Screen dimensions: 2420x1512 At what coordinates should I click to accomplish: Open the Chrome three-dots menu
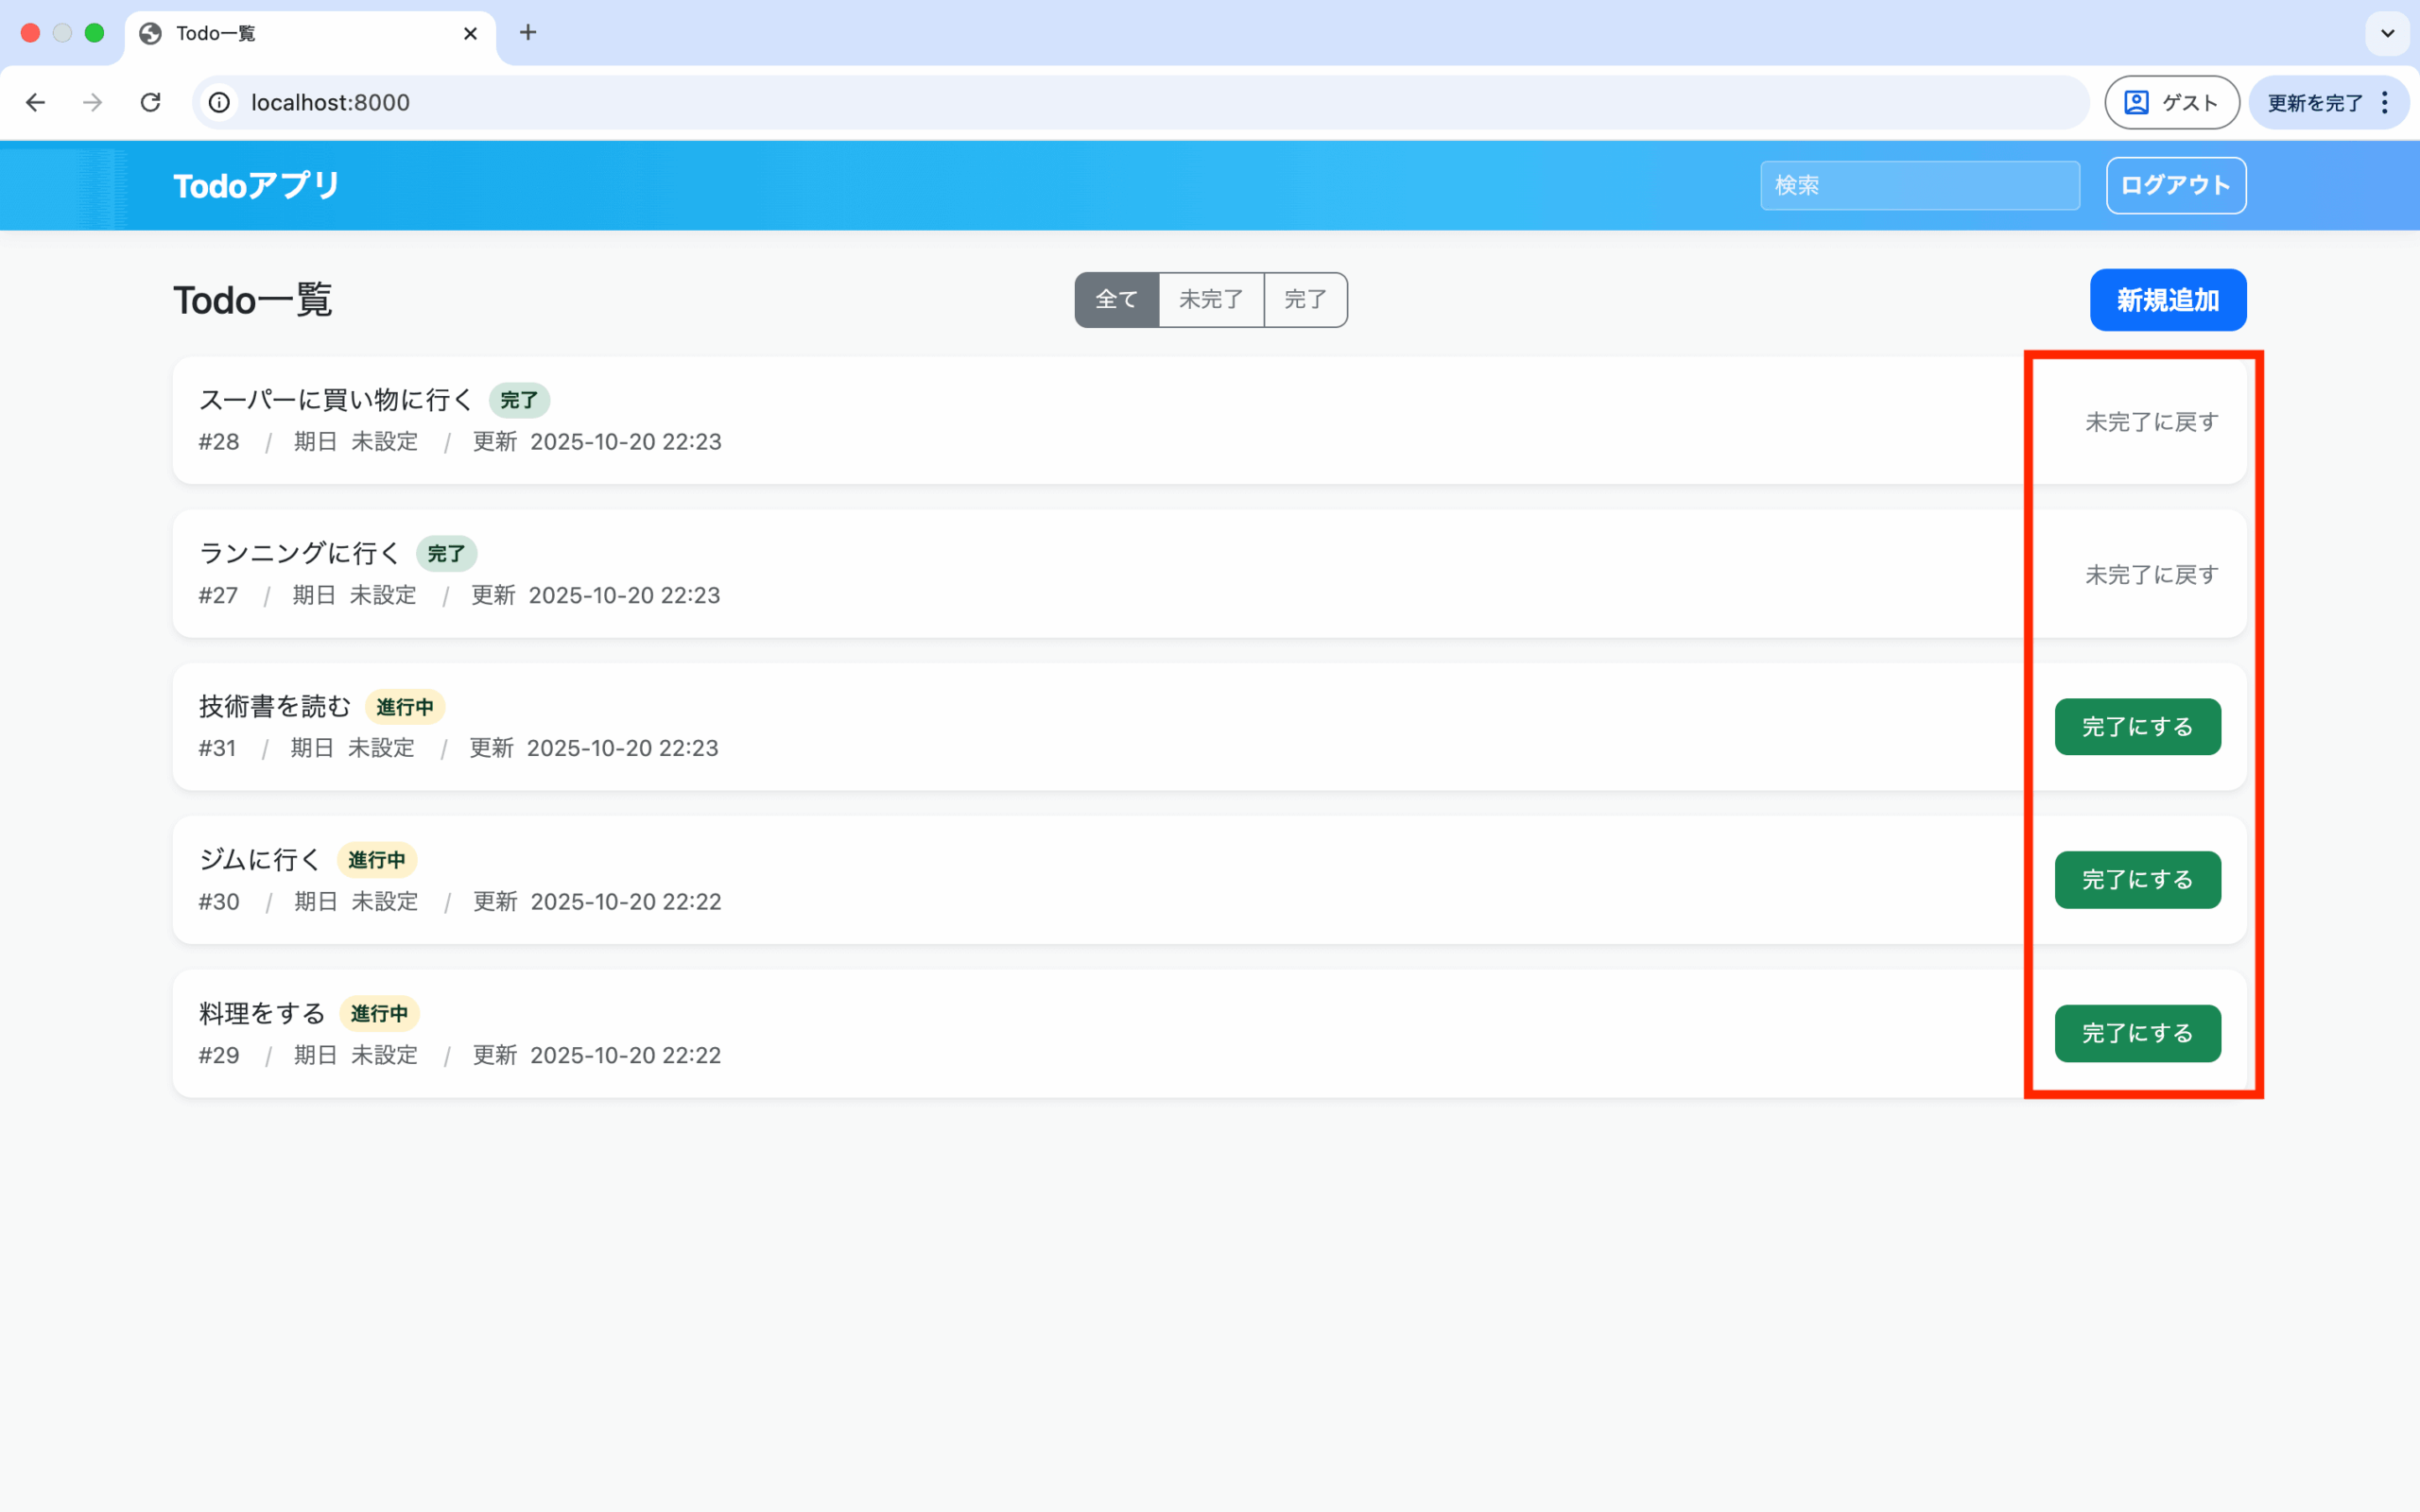click(2385, 102)
